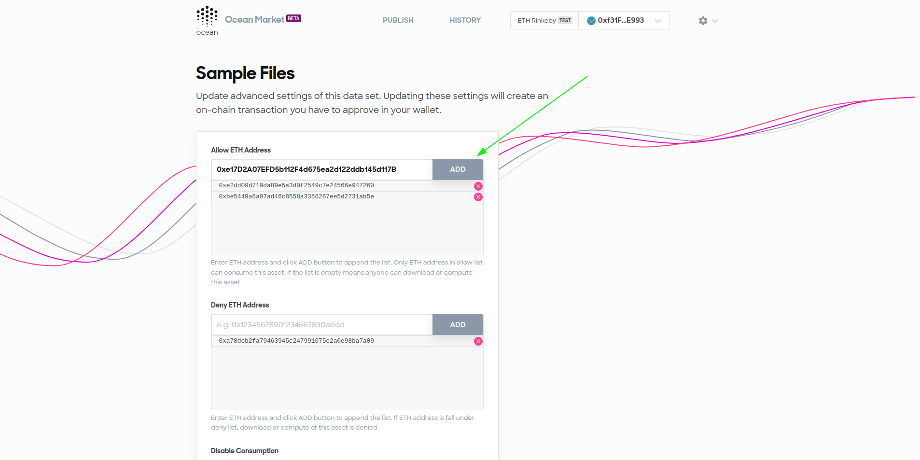
Task: Remove allowed address 0xbe5449a6...31ab5e
Action: pyautogui.click(x=478, y=197)
